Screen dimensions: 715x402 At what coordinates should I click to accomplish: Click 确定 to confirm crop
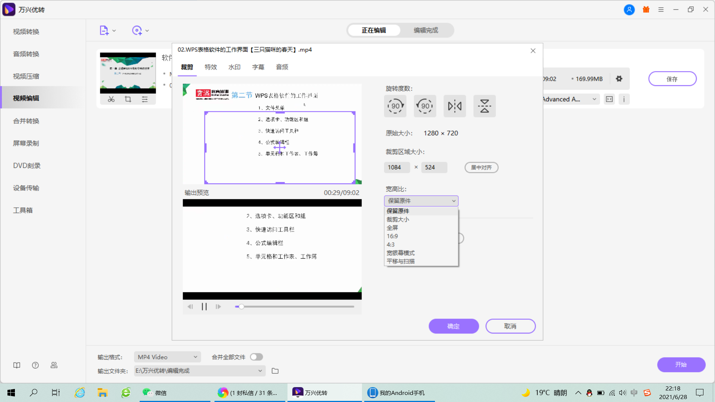tap(454, 326)
